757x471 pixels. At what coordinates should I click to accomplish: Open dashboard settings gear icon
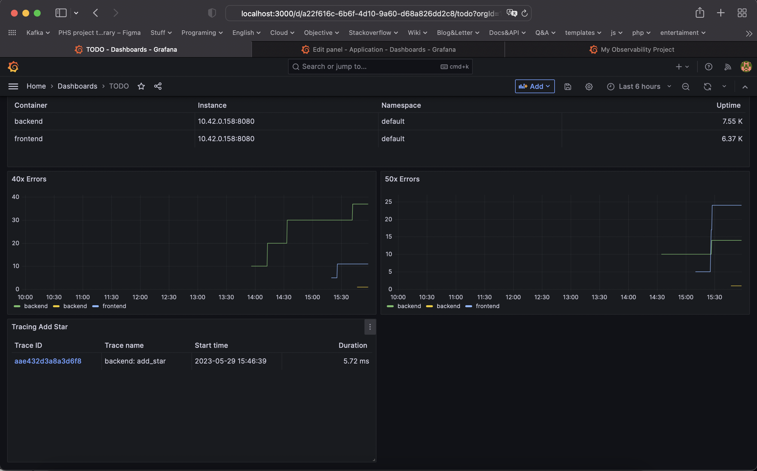coord(588,87)
